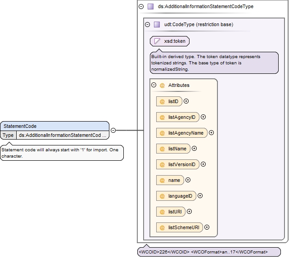Expand the listVersionID attribute
Viewport: 289px width, 258px height.
203,164
